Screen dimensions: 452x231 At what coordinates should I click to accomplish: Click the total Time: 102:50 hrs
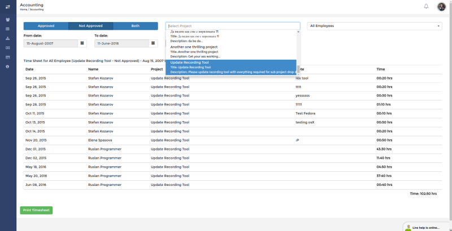423,194
